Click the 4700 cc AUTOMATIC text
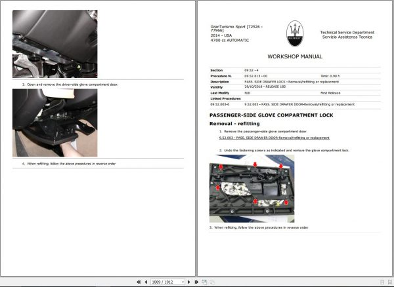Viewport: 394px width, 287px height. coord(230,40)
